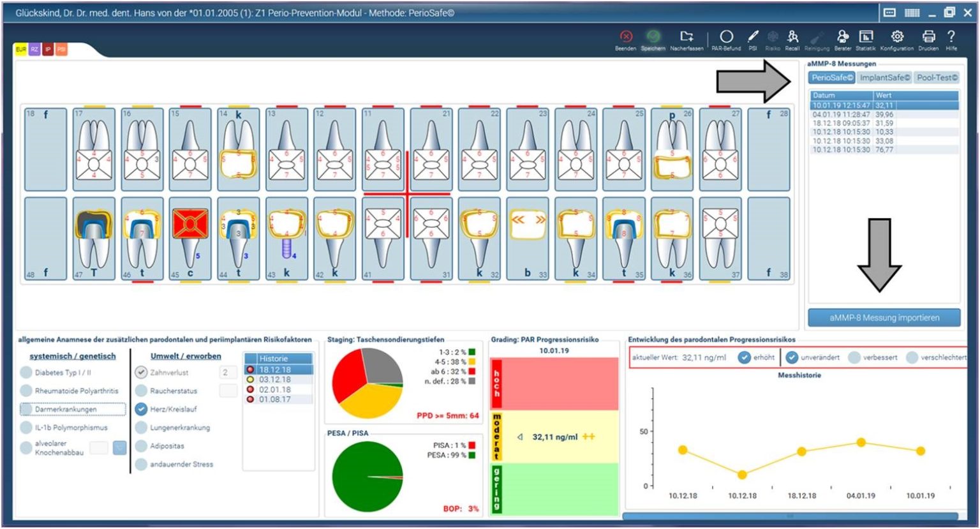This screenshot has height=529, width=980.
Task: Toggle the 'unverändert' progression option
Action: (x=792, y=357)
